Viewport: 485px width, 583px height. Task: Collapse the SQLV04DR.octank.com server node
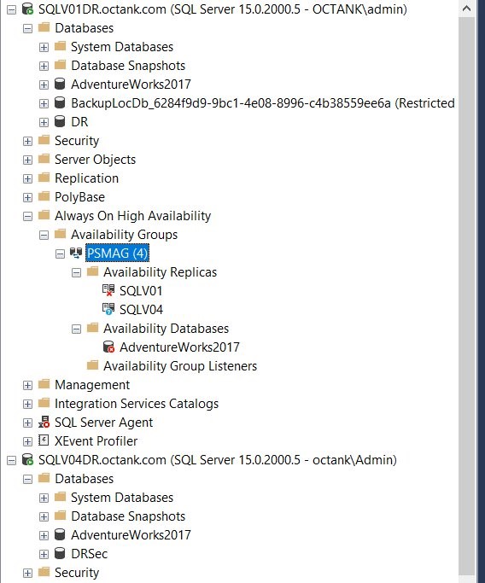click(x=12, y=461)
